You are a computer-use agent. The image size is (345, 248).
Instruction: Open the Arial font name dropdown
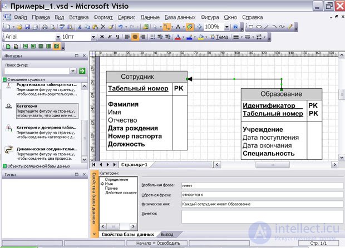click(58, 37)
